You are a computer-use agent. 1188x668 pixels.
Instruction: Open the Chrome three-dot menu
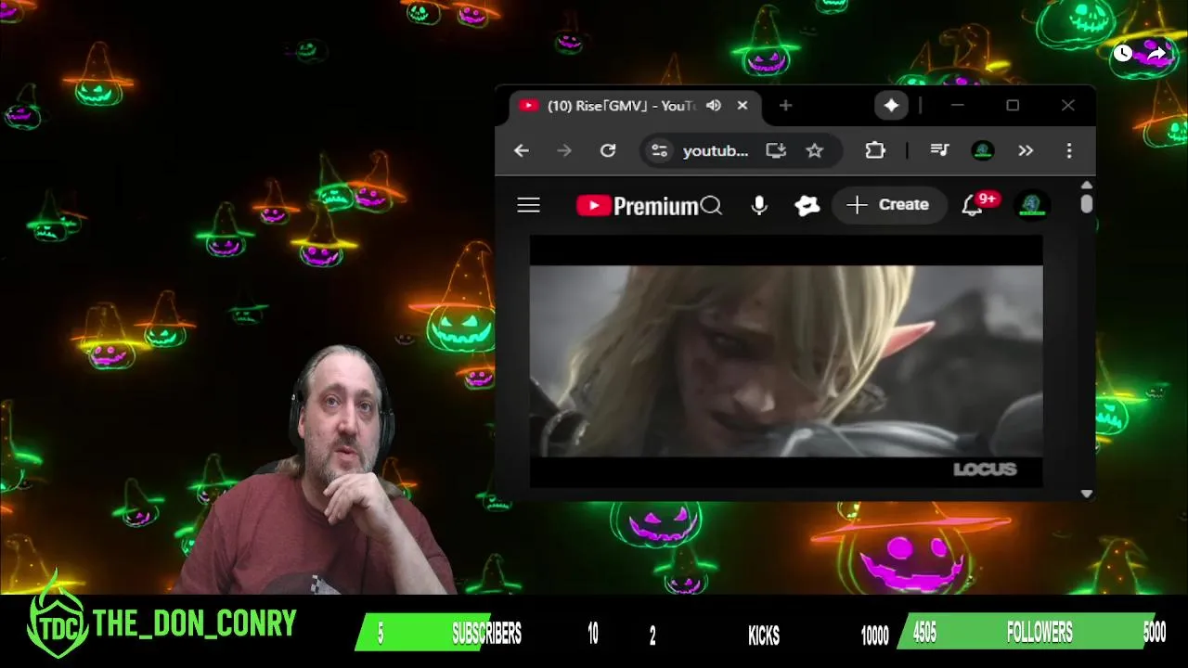click(1069, 150)
